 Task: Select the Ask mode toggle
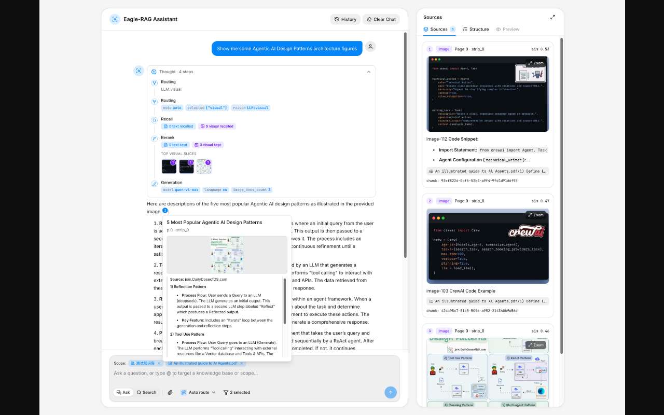(x=123, y=392)
